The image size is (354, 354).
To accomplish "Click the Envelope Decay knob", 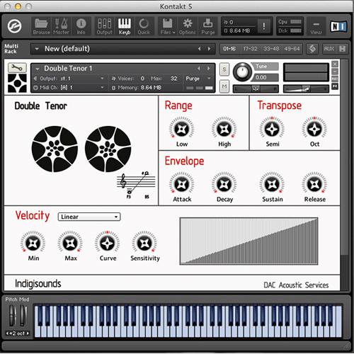I will [224, 184].
